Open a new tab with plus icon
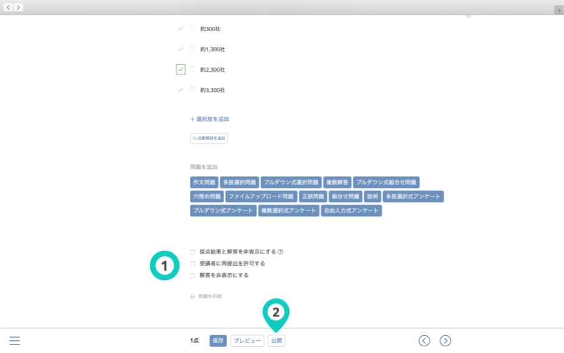The height and width of the screenshot is (353, 564). pyautogui.click(x=559, y=10)
